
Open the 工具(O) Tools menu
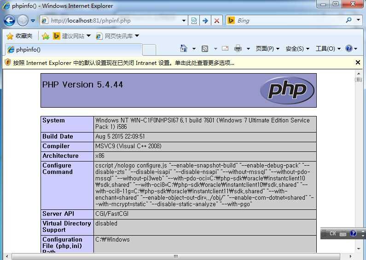point(328,48)
